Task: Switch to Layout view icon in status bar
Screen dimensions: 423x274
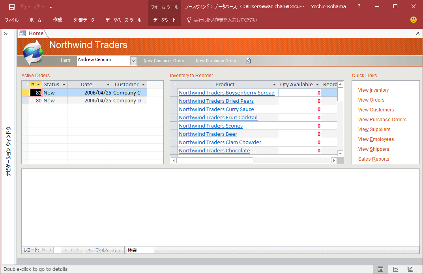Action: click(x=395, y=269)
